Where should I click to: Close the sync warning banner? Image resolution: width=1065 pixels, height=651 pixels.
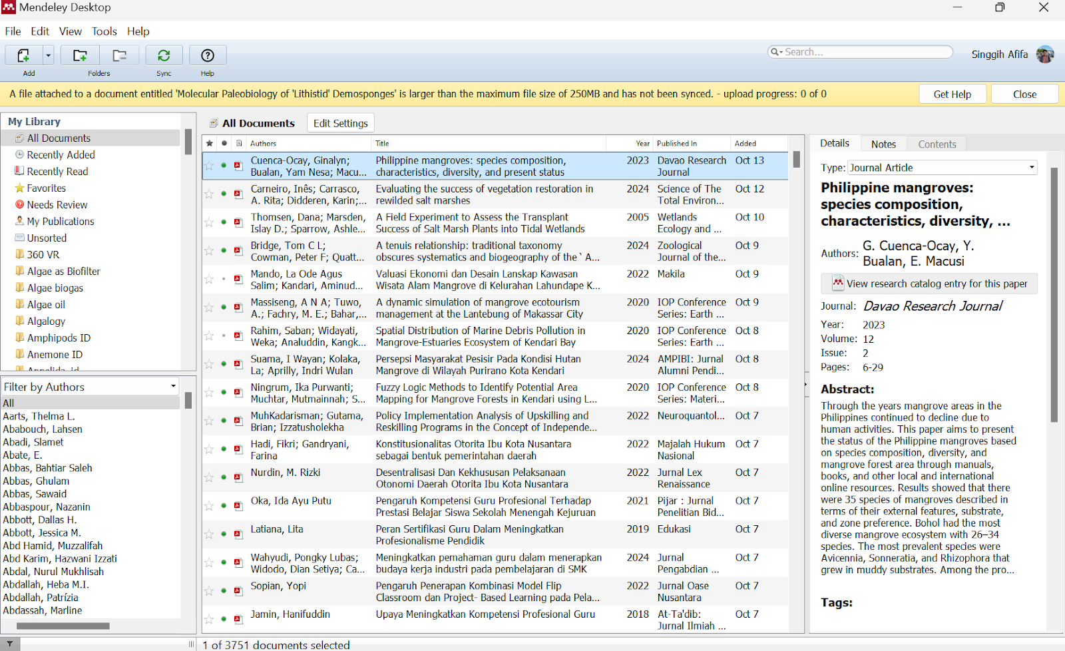click(1024, 95)
